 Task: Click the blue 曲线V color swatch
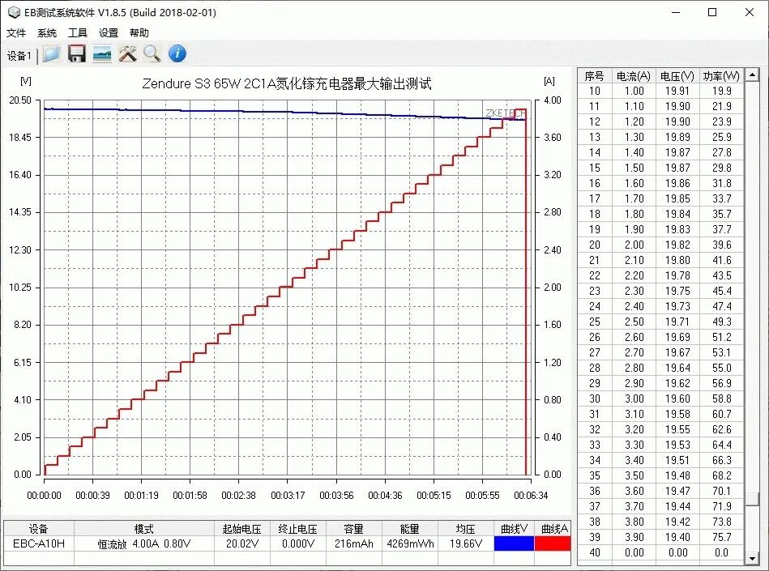[x=514, y=543]
